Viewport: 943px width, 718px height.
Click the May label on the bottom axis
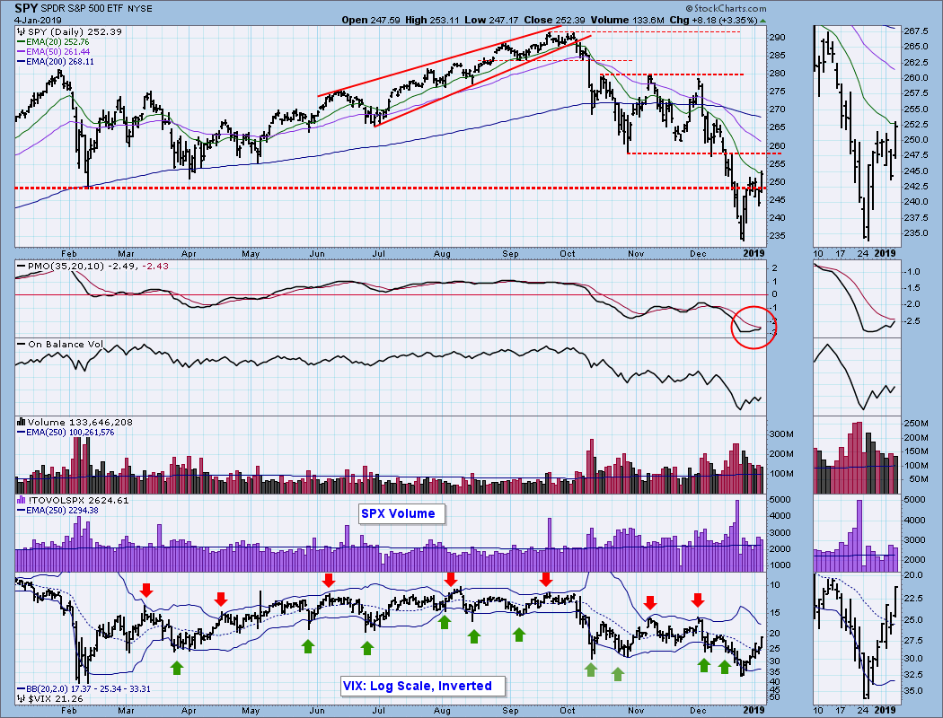tap(251, 710)
